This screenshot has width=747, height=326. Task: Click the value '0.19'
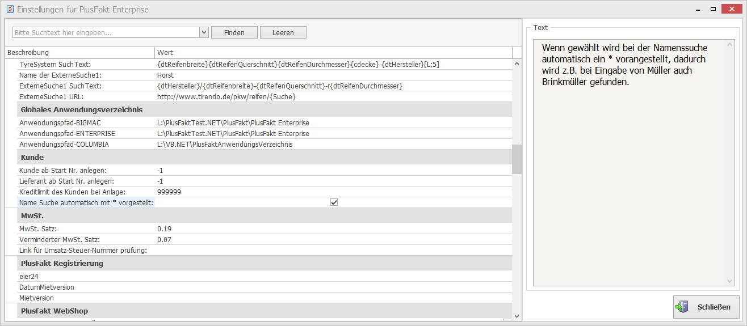pos(165,229)
